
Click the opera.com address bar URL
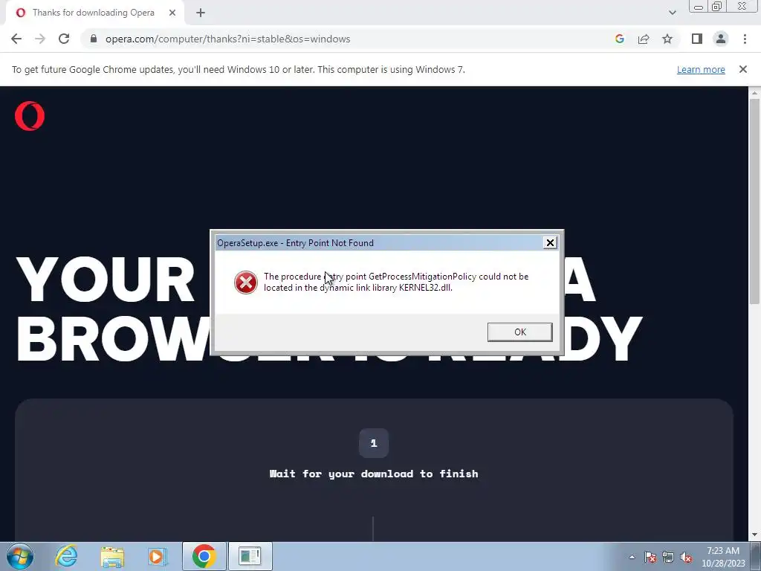(227, 39)
